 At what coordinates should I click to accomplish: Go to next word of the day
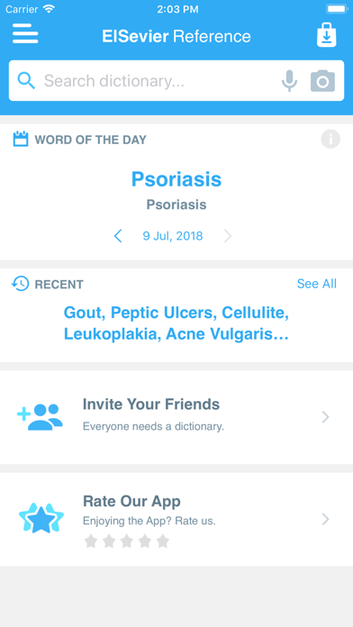point(228,236)
